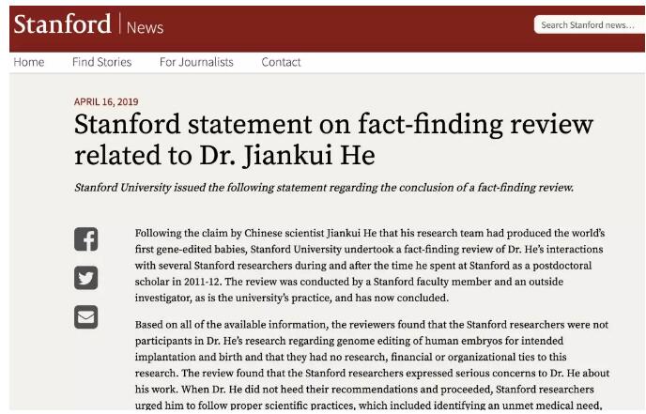Click empty maroon header area between logo and search
Viewport: 646px width, 414px height.
coord(346,29)
